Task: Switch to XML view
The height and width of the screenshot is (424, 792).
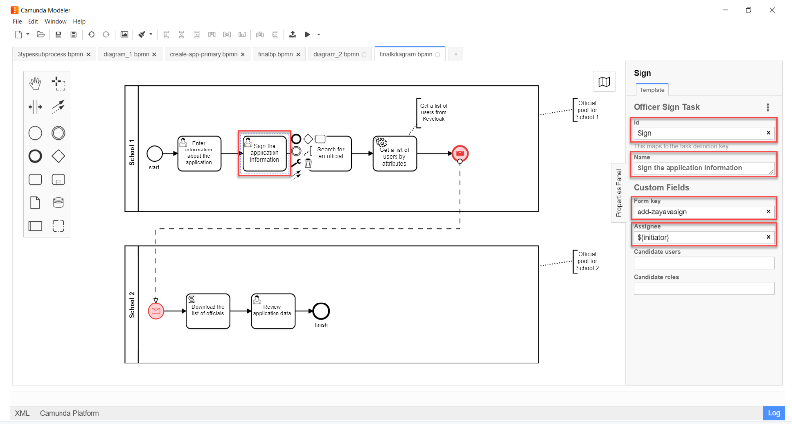Action: pyautogui.click(x=22, y=413)
